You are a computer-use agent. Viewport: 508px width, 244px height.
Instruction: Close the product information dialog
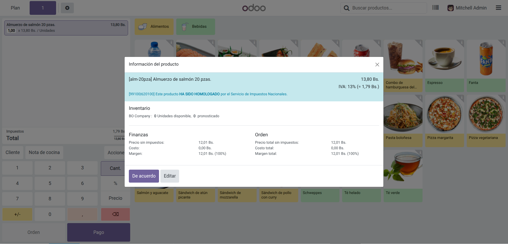point(377,65)
